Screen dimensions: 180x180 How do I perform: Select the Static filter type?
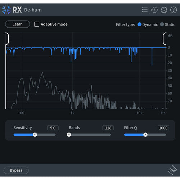pos(162,24)
